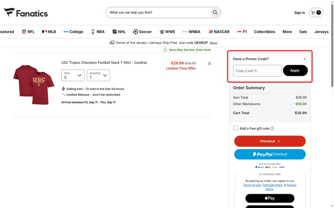This screenshot has width=334, height=208.
Task: Open the FanCash Policy link
Action: tap(272, 185)
